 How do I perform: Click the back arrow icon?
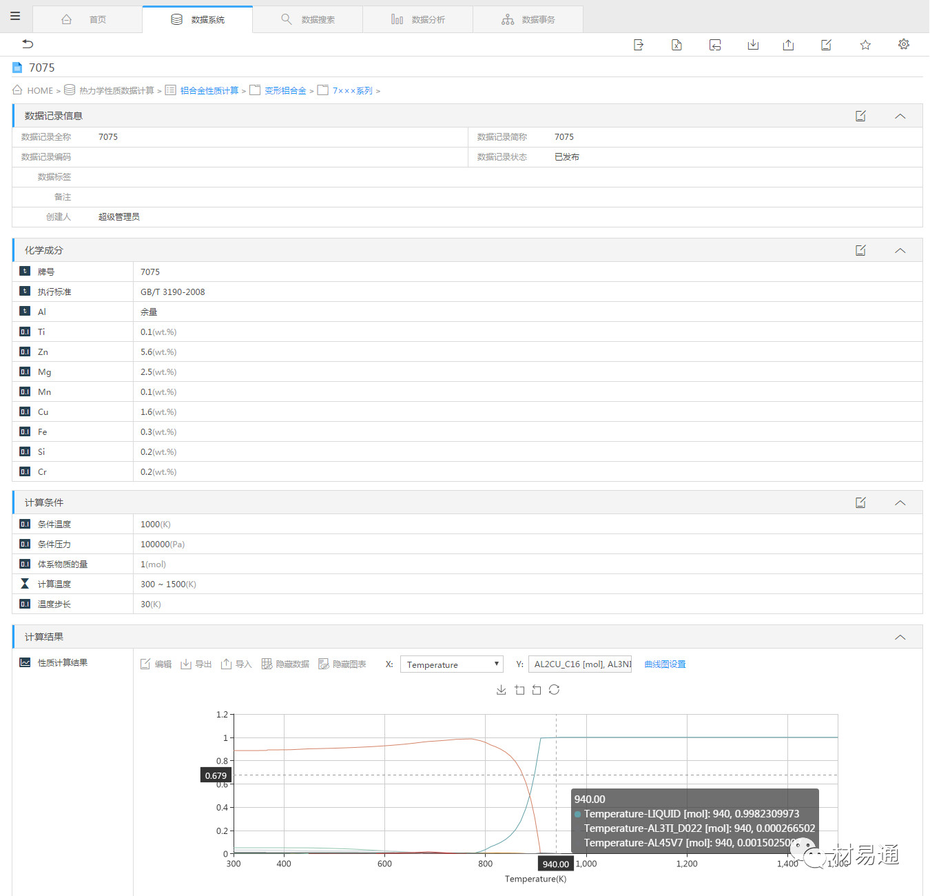point(28,44)
